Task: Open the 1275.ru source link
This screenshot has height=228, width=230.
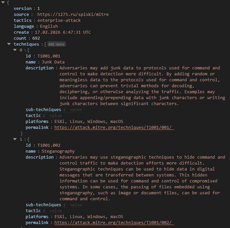Action: click(73, 15)
